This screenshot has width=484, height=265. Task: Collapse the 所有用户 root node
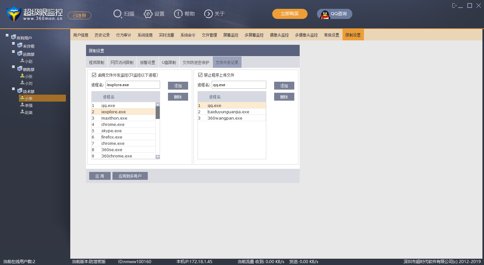tap(7, 35)
